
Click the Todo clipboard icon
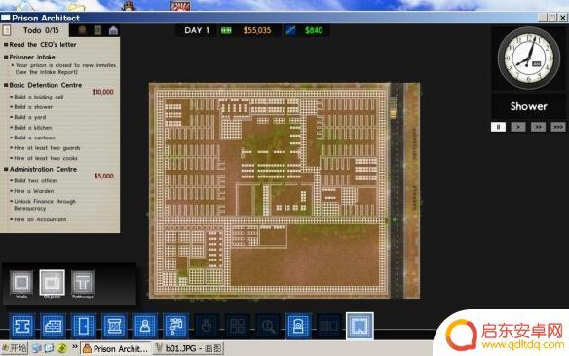(x=6, y=30)
